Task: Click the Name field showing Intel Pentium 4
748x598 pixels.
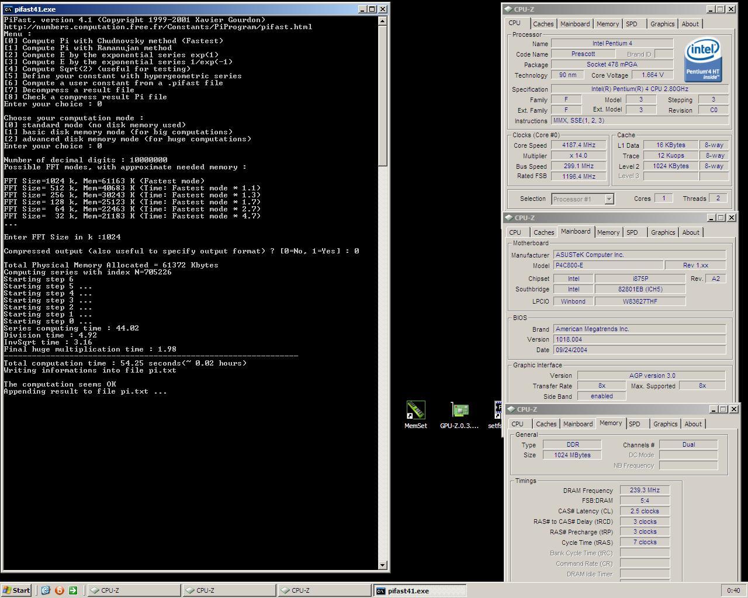Action: click(612, 43)
